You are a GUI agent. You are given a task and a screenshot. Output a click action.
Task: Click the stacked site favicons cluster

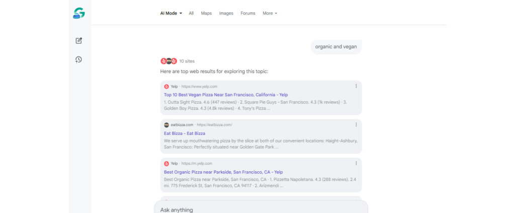(x=168, y=61)
